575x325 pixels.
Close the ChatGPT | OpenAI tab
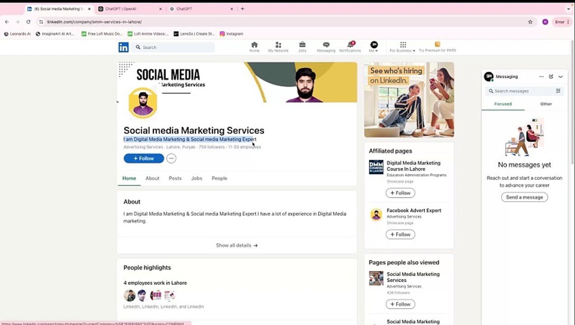[160, 9]
